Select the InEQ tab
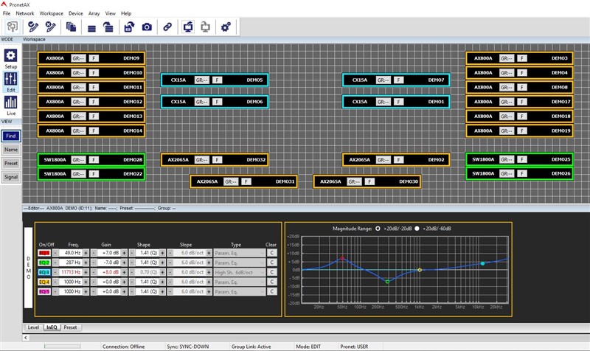590x351 pixels. [52, 327]
